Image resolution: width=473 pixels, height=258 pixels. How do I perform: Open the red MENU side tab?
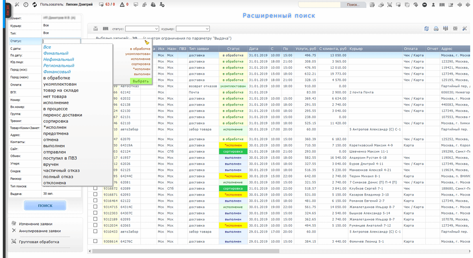point(7,11)
